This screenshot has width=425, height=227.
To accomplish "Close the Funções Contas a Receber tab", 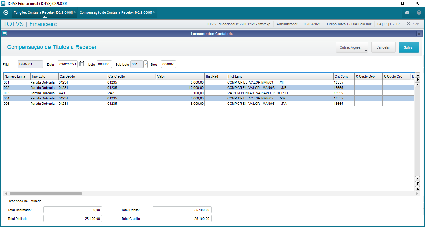I will point(75,12).
